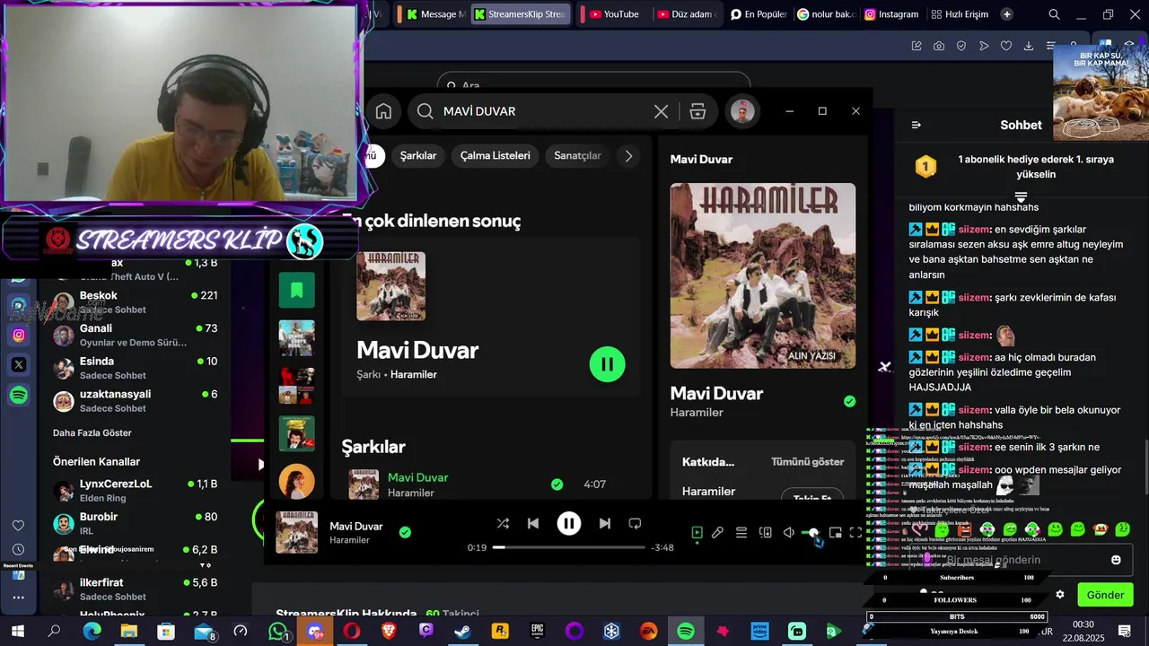Screen dimensions: 1149x646
Task: Open the Spotify profile avatar menu
Action: tap(741, 111)
